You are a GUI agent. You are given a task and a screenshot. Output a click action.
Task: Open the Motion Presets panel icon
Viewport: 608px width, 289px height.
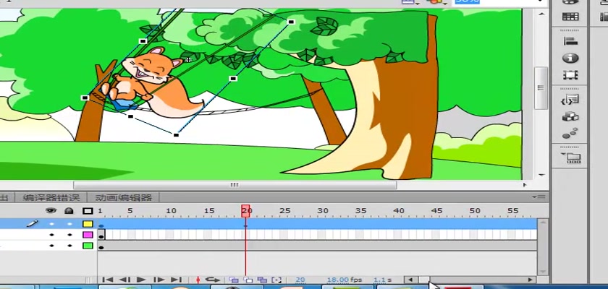570,134
